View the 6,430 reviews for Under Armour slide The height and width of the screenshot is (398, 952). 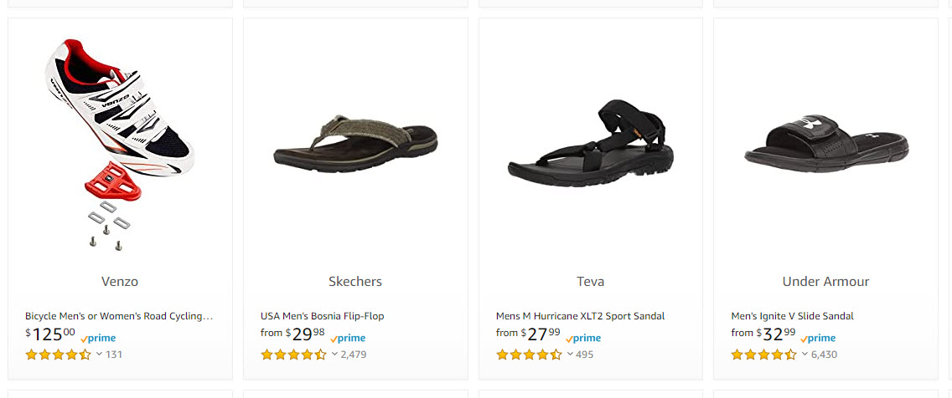[x=824, y=355]
